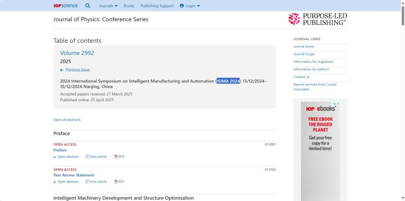405x201 pixels.
Task: Click the Peer Review View article icon
Action: pyautogui.click(x=87, y=181)
